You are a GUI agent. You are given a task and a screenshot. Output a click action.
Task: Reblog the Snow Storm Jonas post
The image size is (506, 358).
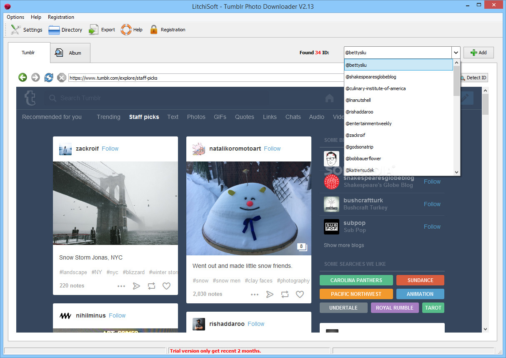tap(151, 286)
